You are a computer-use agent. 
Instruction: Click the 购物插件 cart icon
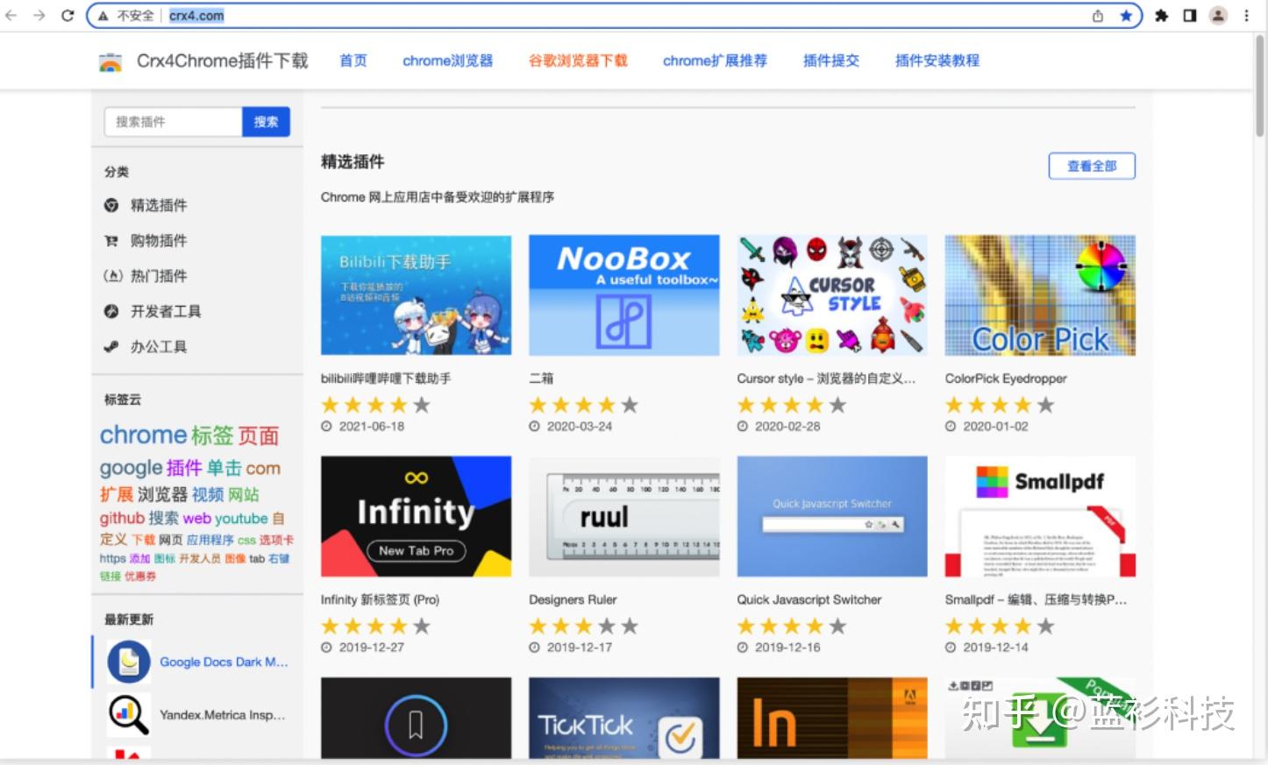[111, 240]
